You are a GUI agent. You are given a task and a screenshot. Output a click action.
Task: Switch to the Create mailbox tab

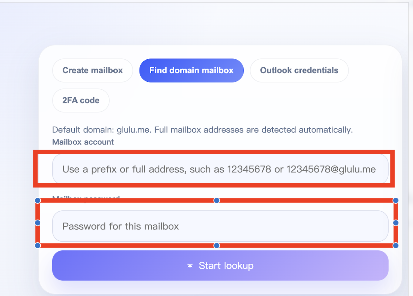(x=93, y=71)
